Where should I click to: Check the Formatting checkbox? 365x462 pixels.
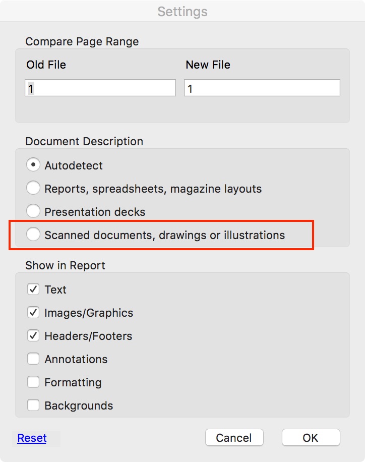[x=33, y=382]
